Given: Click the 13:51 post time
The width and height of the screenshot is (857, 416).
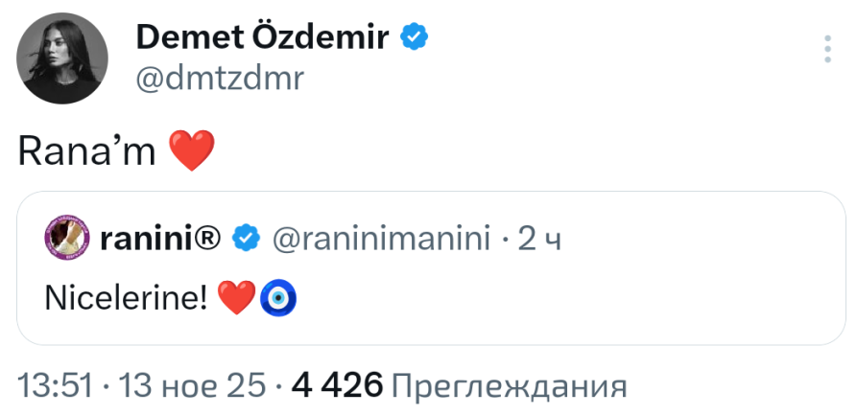Looking at the screenshot, I should pos(56,385).
